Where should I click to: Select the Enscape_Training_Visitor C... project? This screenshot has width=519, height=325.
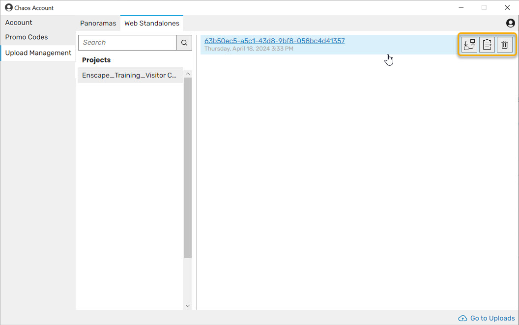pyautogui.click(x=130, y=75)
